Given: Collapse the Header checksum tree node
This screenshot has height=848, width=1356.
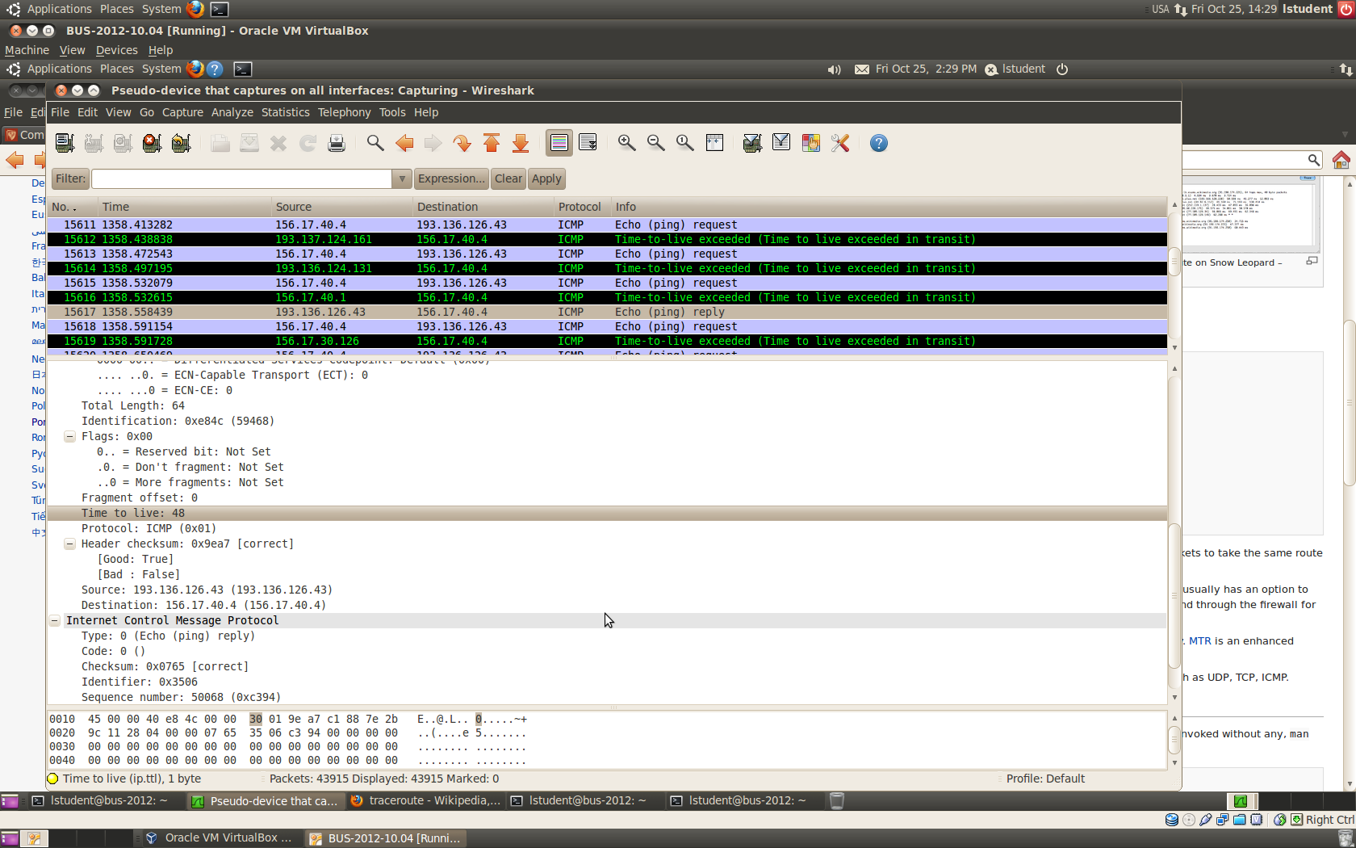Looking at the screenshot, I should (70, 544).
